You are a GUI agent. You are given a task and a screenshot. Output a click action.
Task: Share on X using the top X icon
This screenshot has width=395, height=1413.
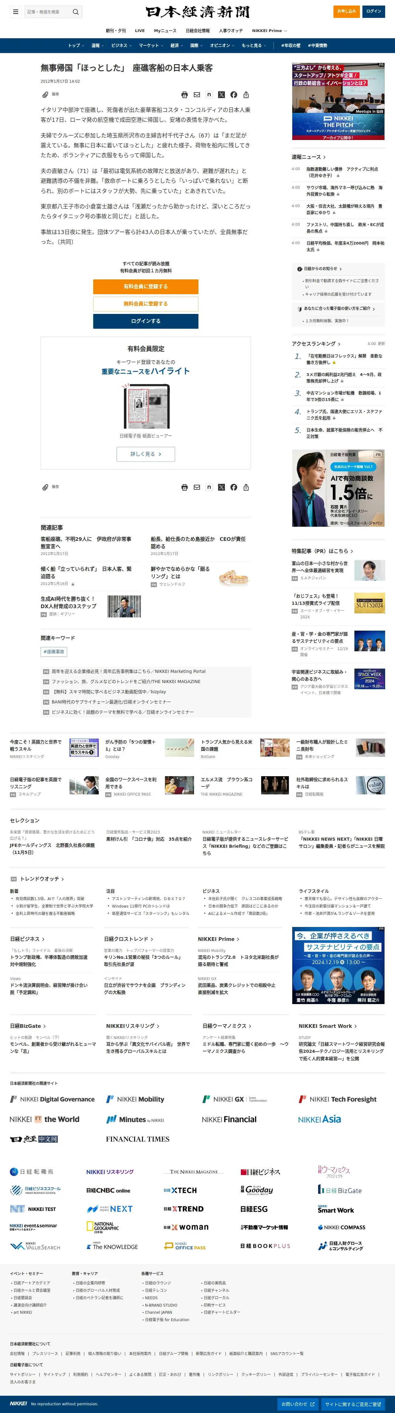pos(221,95)
